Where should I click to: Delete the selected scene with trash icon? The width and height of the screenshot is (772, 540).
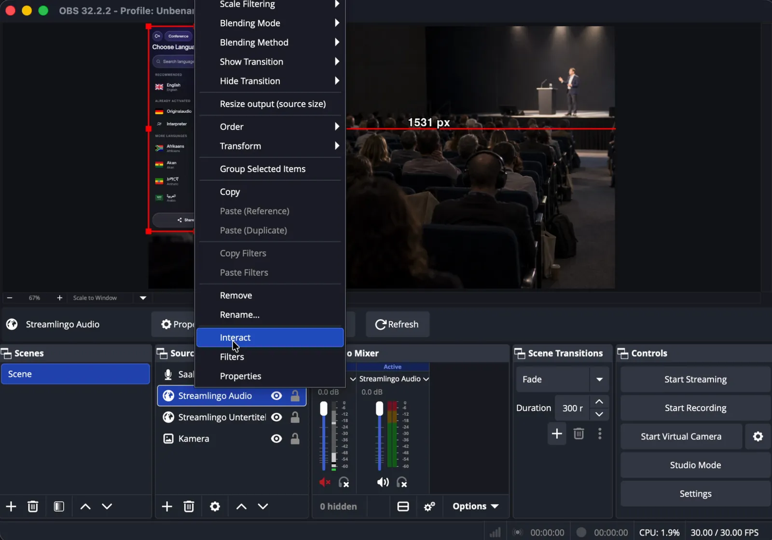coord(33,506)
